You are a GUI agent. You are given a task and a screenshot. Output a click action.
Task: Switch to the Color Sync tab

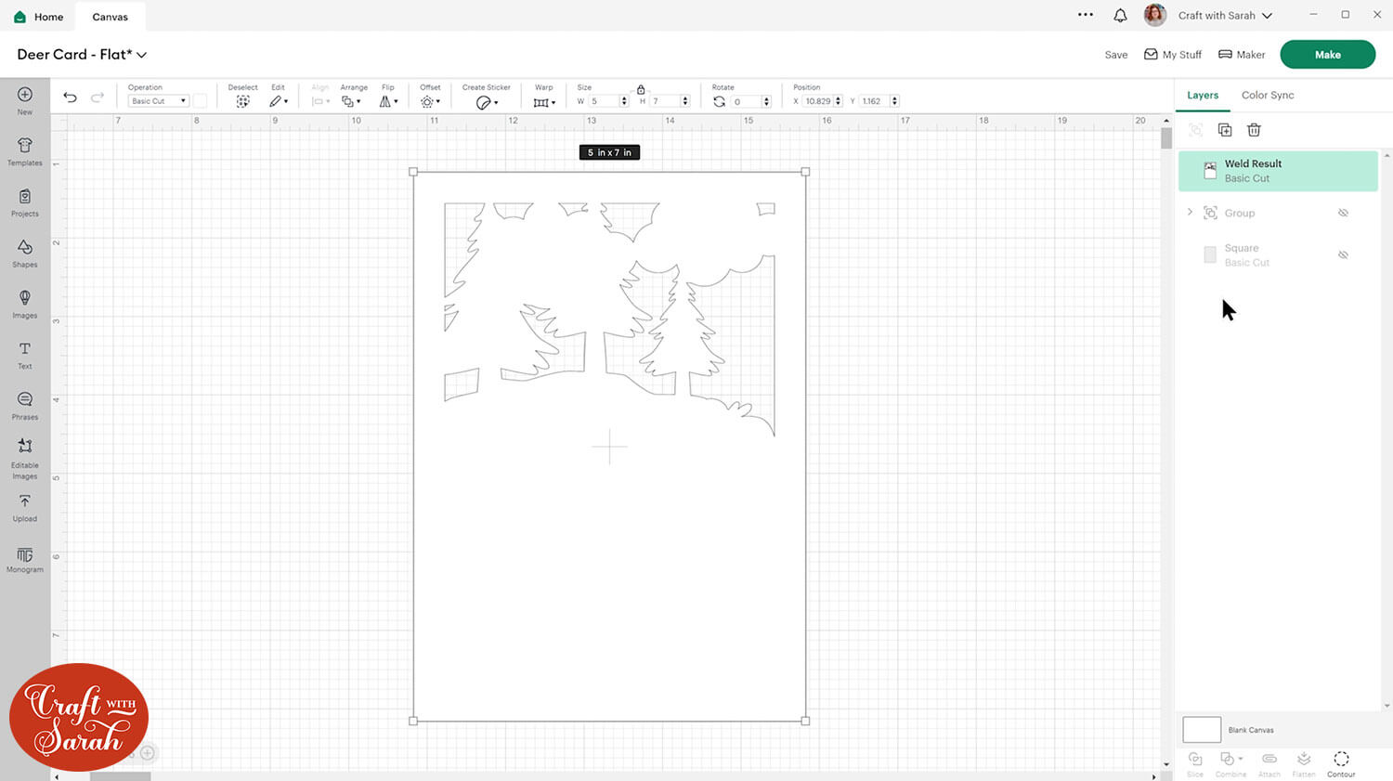(1267, 95)
